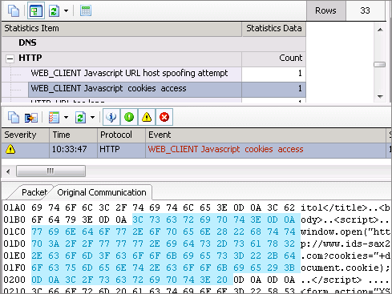Switch to the Original Communication tab

pyautogui.click(x=102, y=192)
